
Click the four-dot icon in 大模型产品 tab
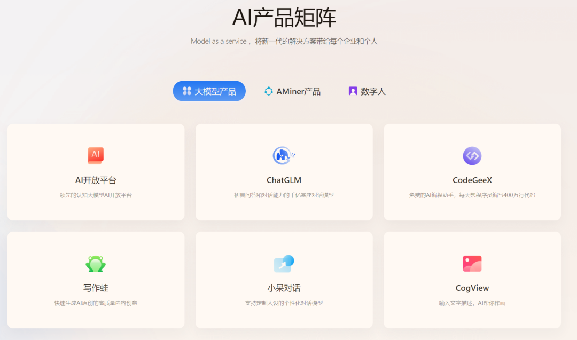tap(187, 91)
